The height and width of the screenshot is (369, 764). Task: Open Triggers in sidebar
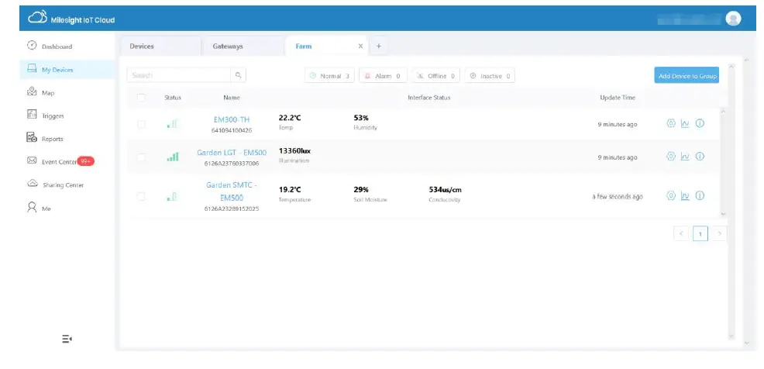67,116
